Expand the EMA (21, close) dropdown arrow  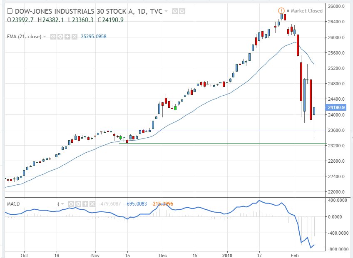coord(45,37)
